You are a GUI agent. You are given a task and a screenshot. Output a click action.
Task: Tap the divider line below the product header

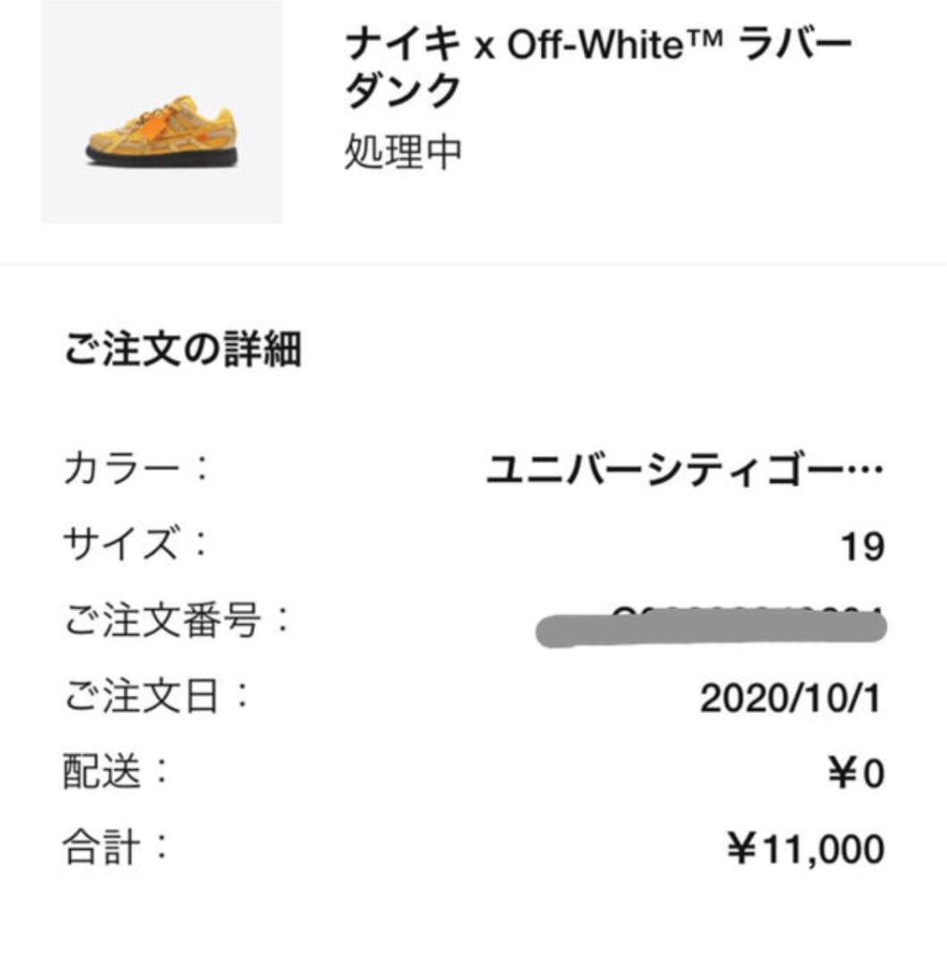[474, 264]
